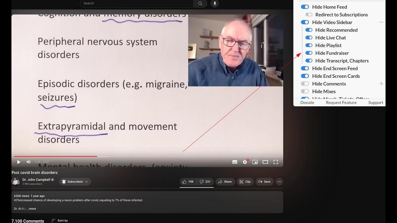The width and height of the screenshot is (397, 223).
Task: Open more actions three-dot menu
Action: [x=279, y=182]
